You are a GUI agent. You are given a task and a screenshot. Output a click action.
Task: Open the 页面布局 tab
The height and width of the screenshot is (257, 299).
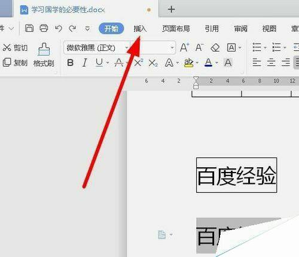coord(176,29)
